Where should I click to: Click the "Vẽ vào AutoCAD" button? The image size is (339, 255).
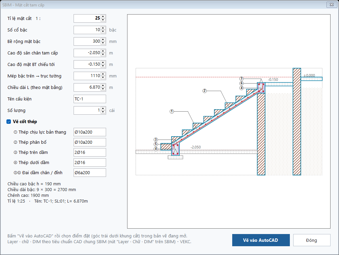261,240
